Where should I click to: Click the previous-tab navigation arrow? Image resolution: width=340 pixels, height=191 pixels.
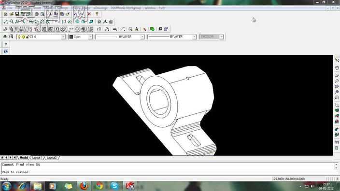[x=6, y=158]
